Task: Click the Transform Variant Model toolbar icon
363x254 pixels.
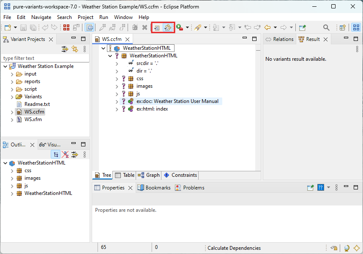Action: coord(168,27)
